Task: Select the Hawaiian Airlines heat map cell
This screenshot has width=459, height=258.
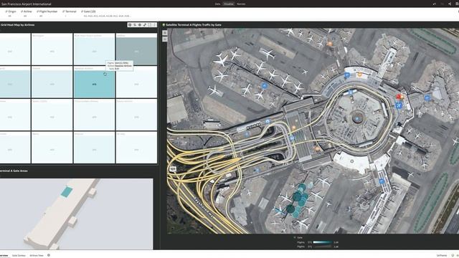Action: coord(94,82)
